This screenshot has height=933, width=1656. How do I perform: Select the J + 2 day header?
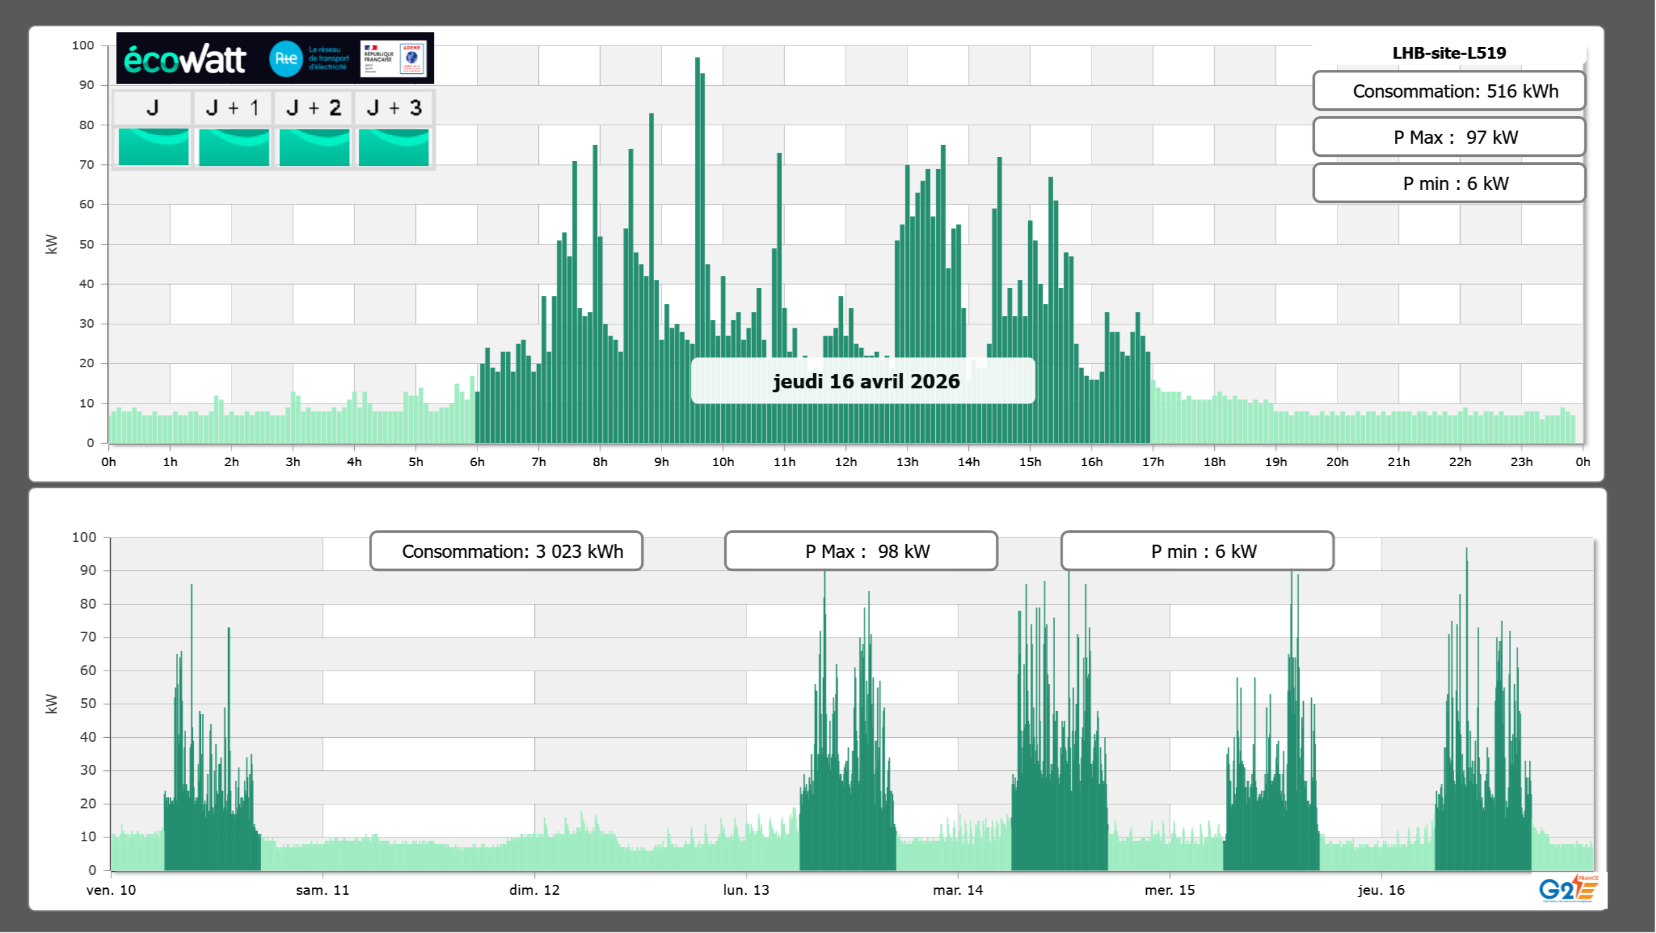pos(313,107)
